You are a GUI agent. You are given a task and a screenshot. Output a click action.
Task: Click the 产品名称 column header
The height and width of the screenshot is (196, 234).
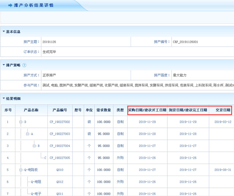tap(31, 110)
